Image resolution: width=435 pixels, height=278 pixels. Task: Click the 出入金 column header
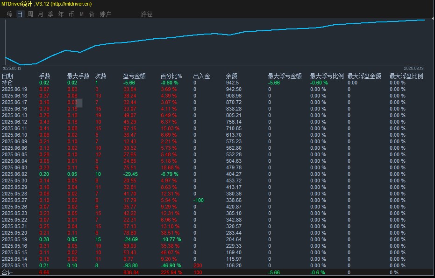click(x=202, y=76)
